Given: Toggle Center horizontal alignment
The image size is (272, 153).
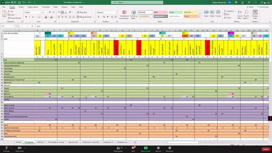Looking at the screenshot, I should click(62, 17).
